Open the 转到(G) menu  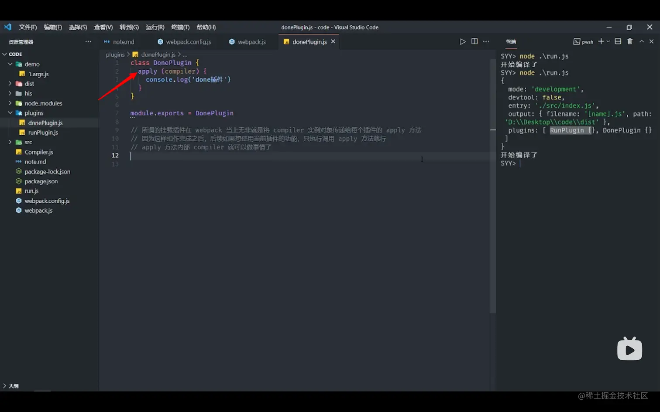click(x=129, y=27)
